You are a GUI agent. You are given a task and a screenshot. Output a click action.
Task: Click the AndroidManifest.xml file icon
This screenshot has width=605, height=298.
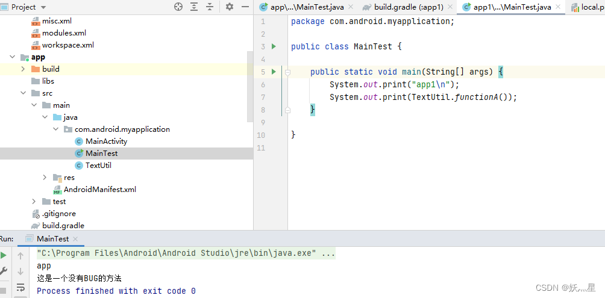pos(57,189)
